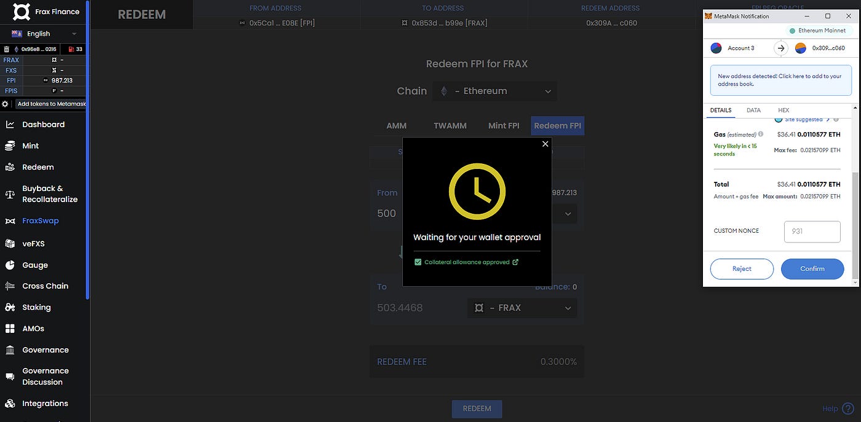Viewport: 861px width, 422px height.
Task: Expand the From token dropdown chevron
Action: click(x=568, y=214)
